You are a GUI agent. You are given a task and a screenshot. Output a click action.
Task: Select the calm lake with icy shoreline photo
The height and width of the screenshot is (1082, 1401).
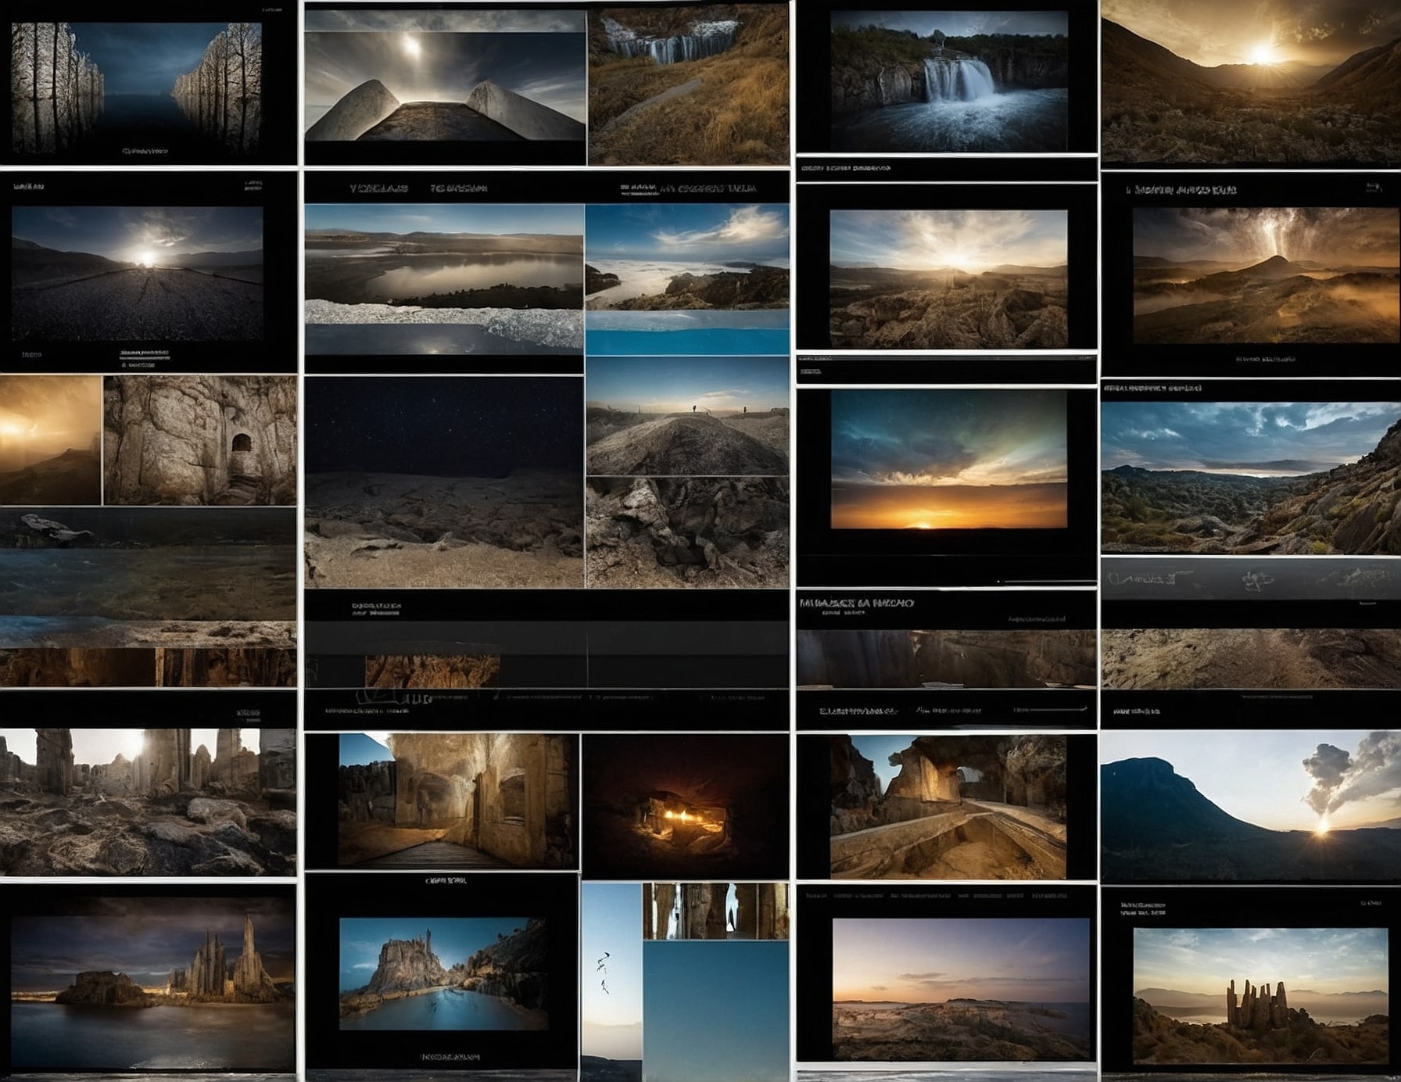point(444,279)
